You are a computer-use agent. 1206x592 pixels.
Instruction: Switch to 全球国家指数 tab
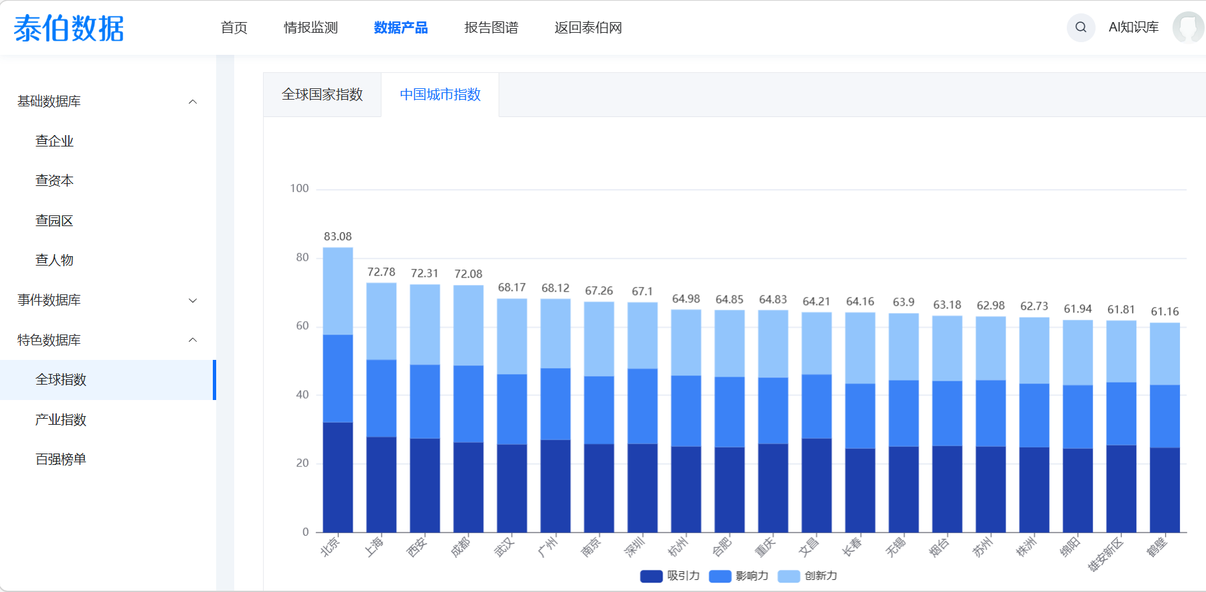click(322, 95)
